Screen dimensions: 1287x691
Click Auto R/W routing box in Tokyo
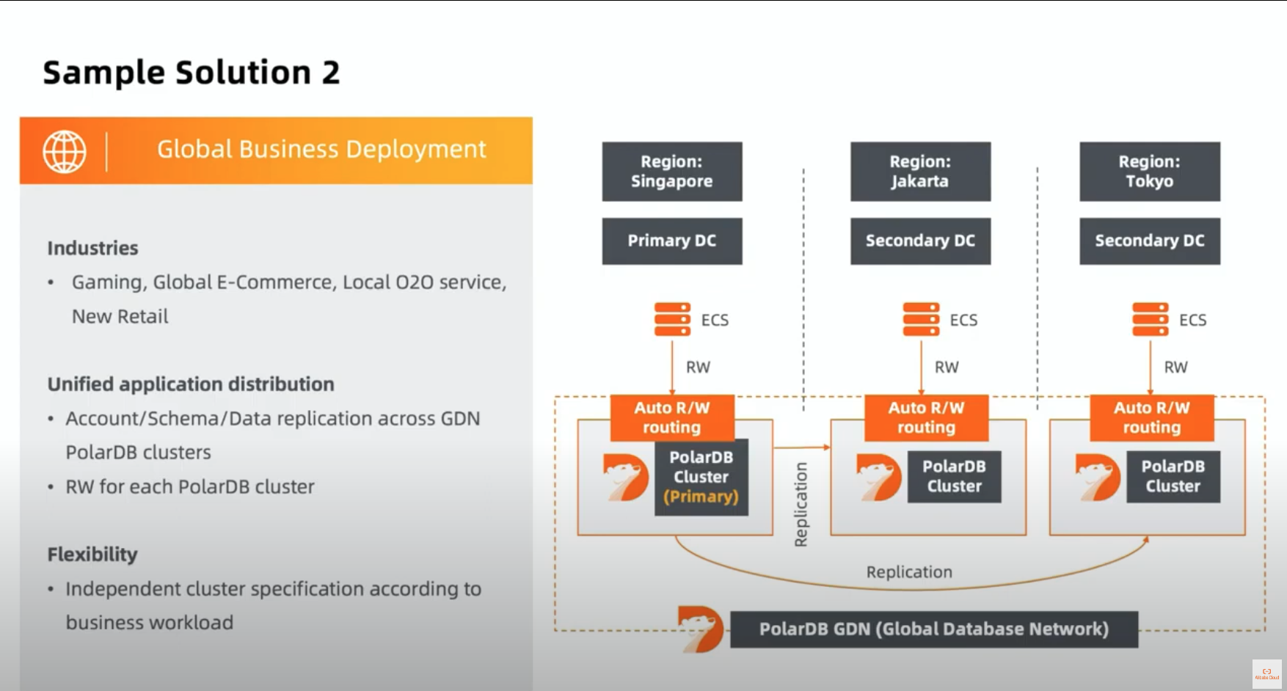click(x=1152, y=417)
